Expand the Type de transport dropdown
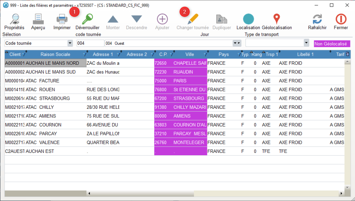The width and height of the screenshot is (355, 201). tap(306, 43)
